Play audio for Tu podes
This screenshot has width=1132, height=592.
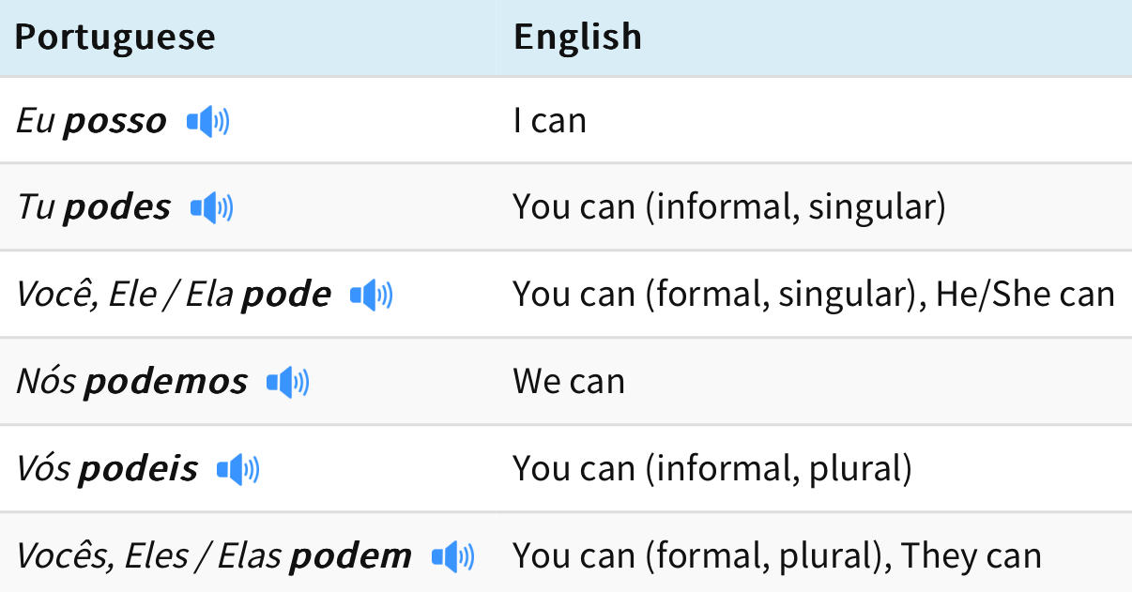212,207
